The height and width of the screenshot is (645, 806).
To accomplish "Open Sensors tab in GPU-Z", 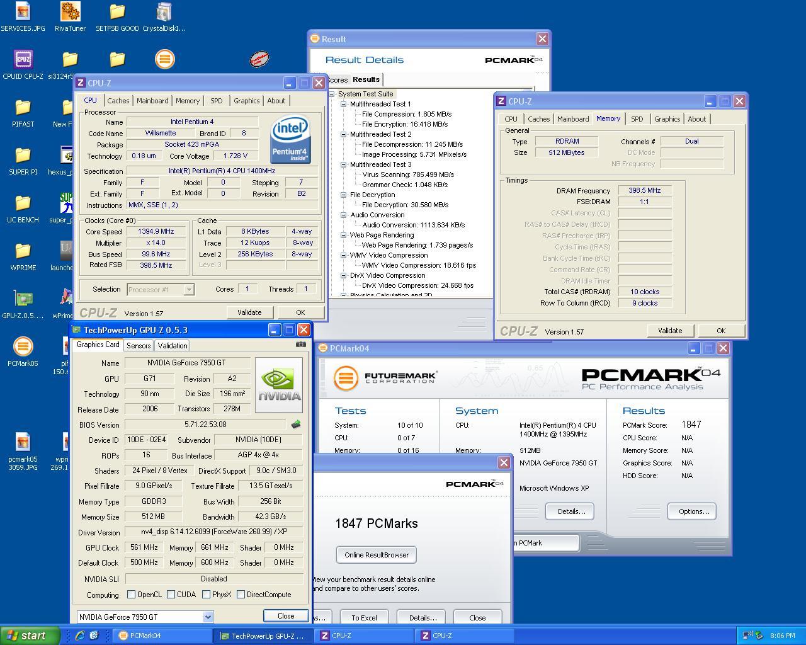I will [x=139, y=346].
